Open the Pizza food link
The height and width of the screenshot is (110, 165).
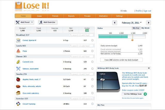point(25,51)
